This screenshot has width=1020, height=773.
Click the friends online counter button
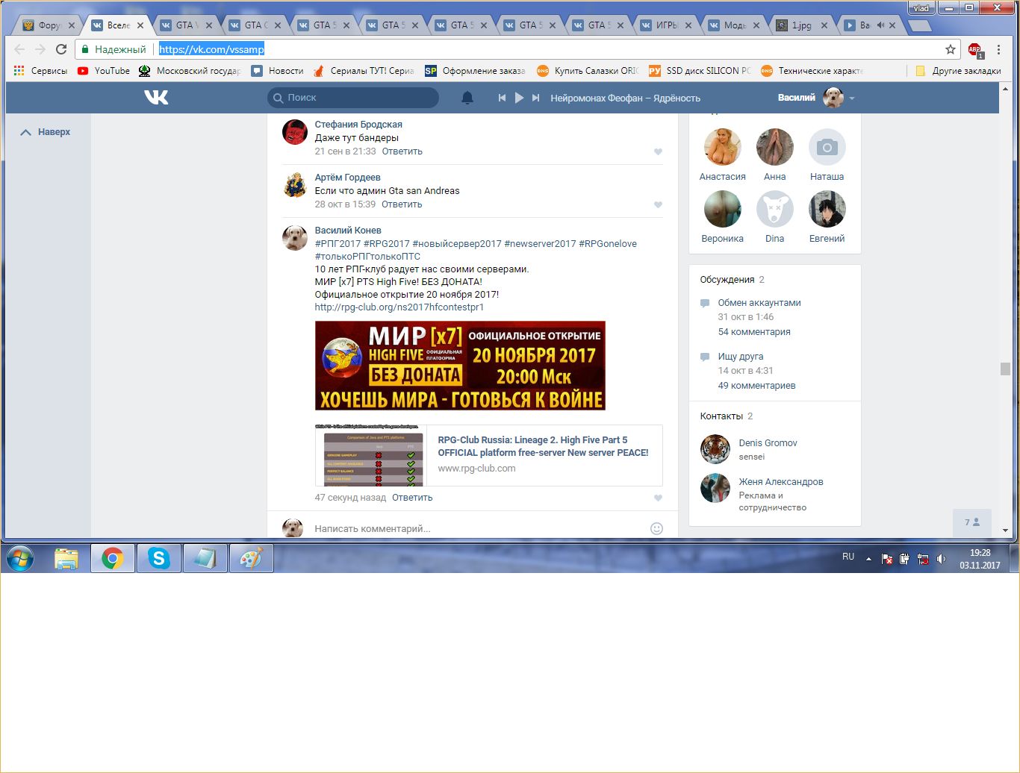[x=972, y=522]
